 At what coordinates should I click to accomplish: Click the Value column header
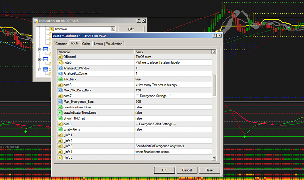[173, 52]
